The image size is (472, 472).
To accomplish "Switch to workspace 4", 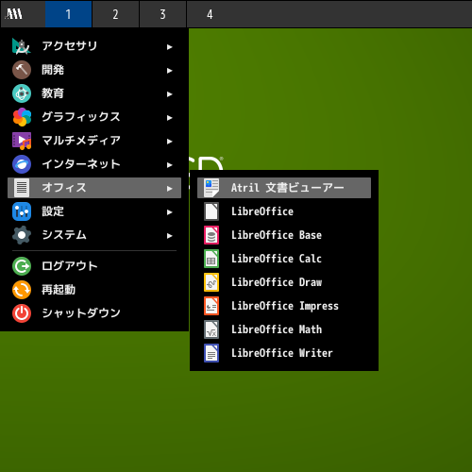I will pyautogui.click(x=210, y=14).
